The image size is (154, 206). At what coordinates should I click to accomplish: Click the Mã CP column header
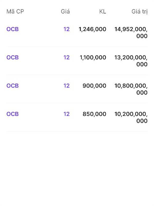[x=15, y=12]
